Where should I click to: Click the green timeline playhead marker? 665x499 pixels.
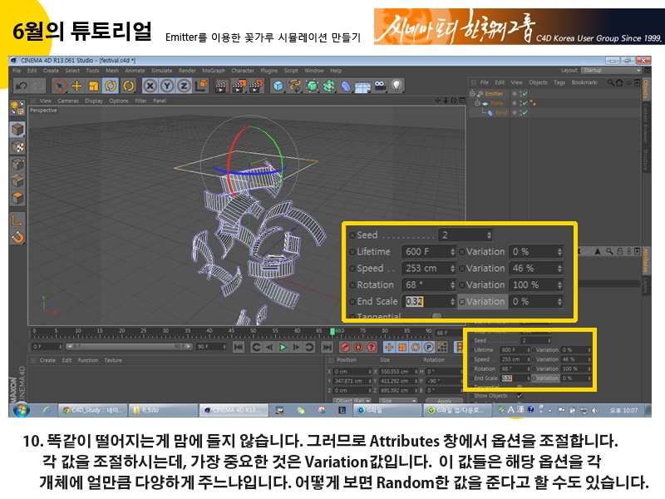pos(332,331)
